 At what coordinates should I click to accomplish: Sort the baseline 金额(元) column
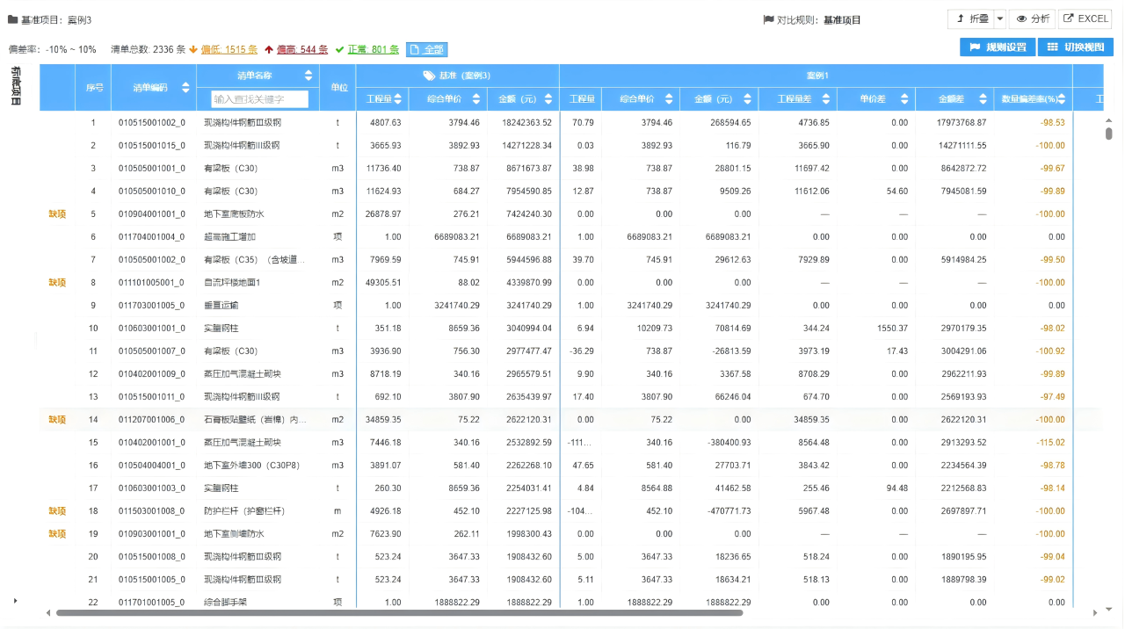pyautogui.click(x=549, y=99)
